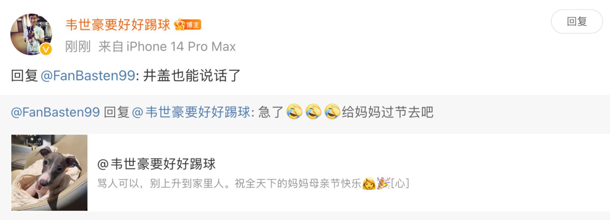Open username 韦世豪要好好踢球 in orange
Viewport: 610px width, 220px height.
coord(118,25)
